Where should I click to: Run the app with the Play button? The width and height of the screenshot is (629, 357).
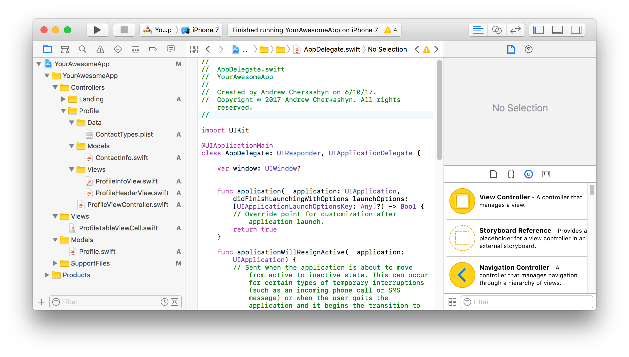[97, 30]
